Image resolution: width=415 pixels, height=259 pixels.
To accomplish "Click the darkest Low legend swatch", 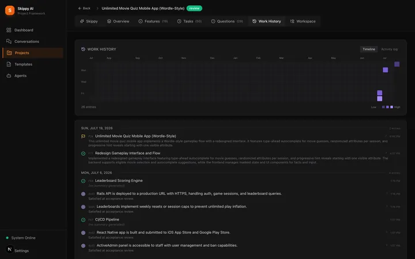I will 383,107.
